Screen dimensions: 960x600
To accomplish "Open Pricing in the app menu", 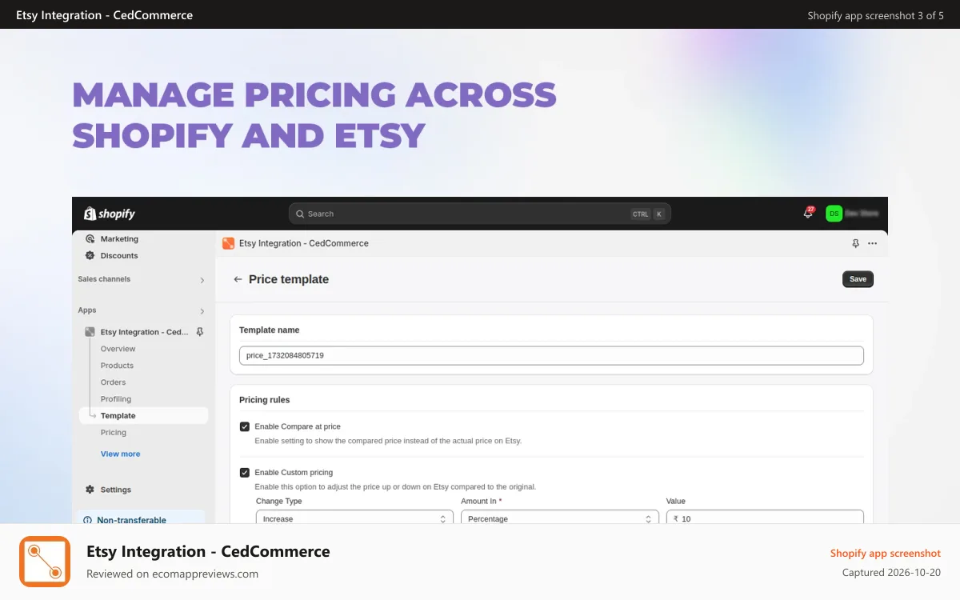I will (x=114, y=433).
